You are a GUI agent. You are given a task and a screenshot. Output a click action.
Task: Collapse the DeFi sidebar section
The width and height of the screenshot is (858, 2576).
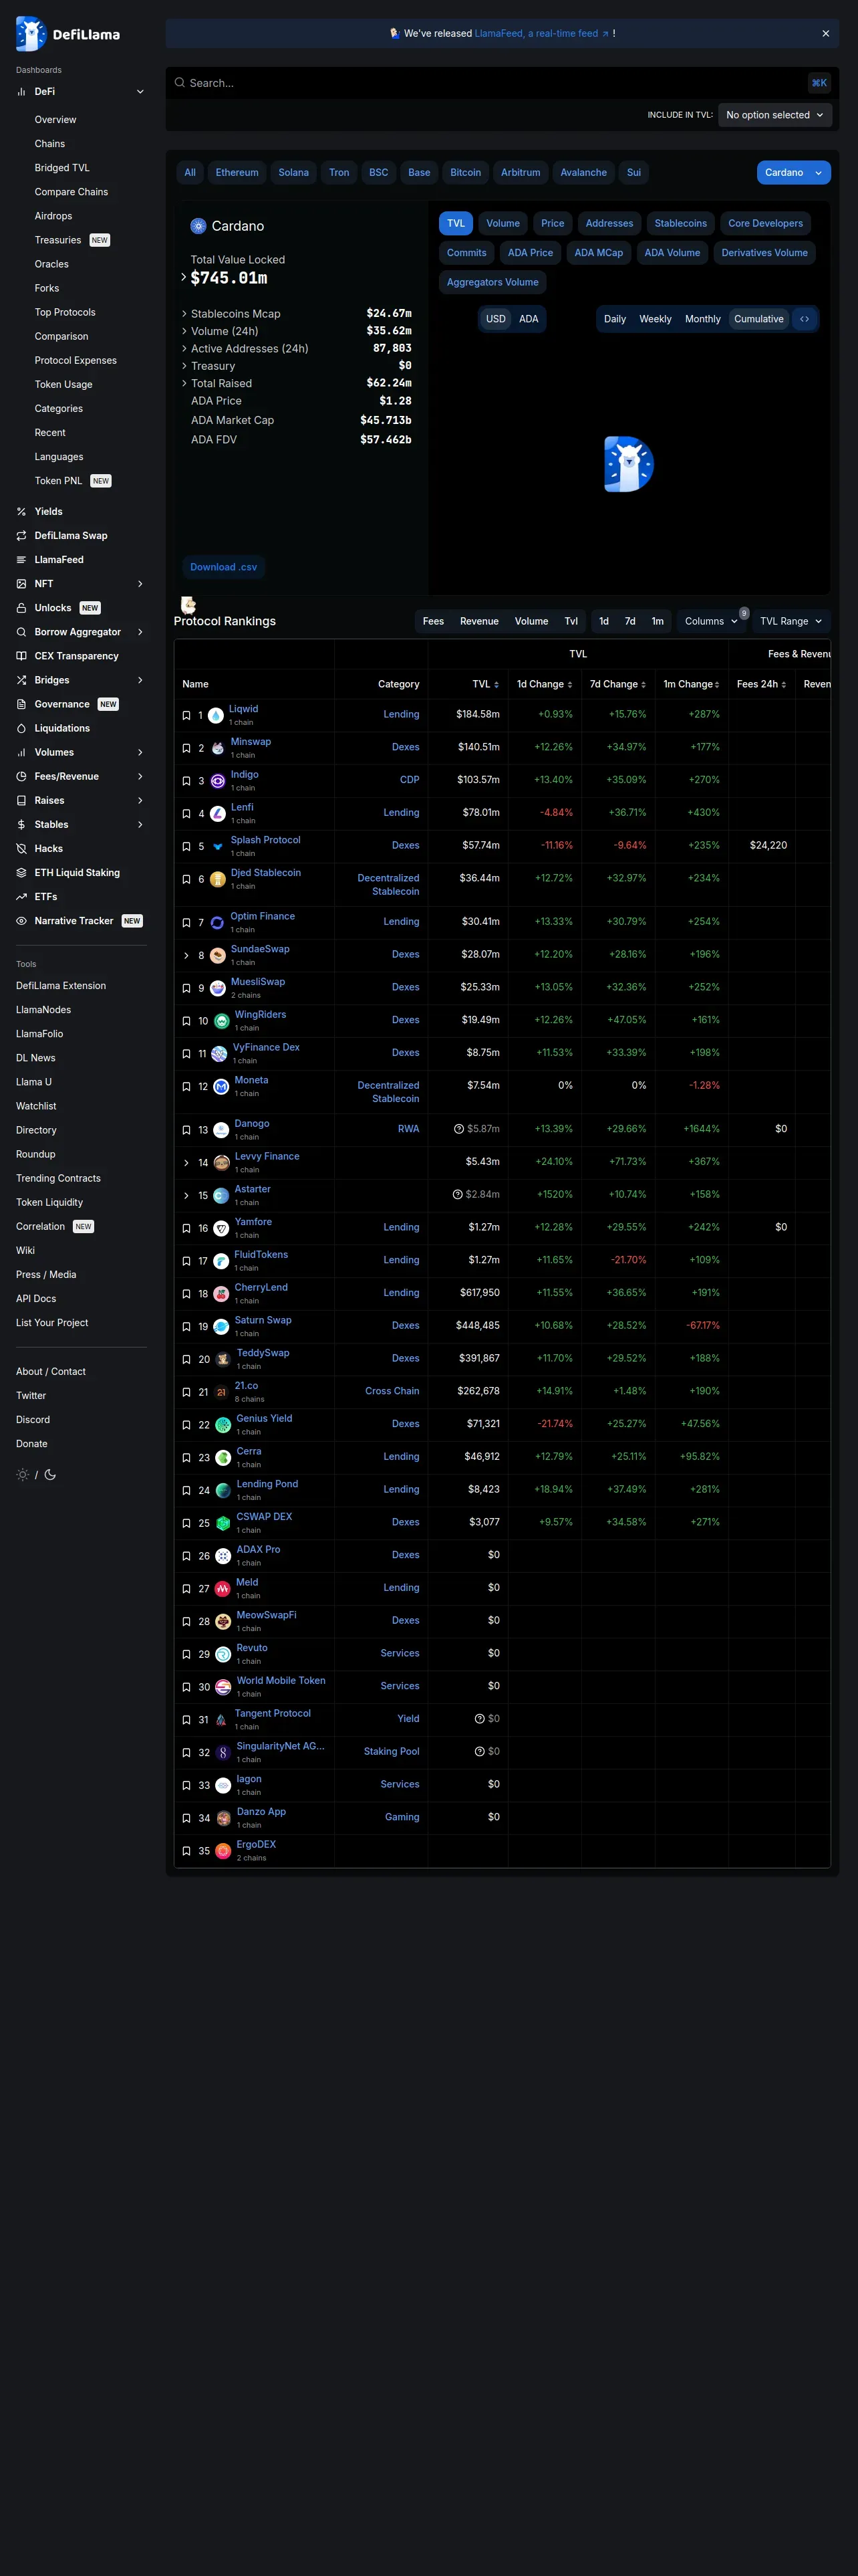140,91
